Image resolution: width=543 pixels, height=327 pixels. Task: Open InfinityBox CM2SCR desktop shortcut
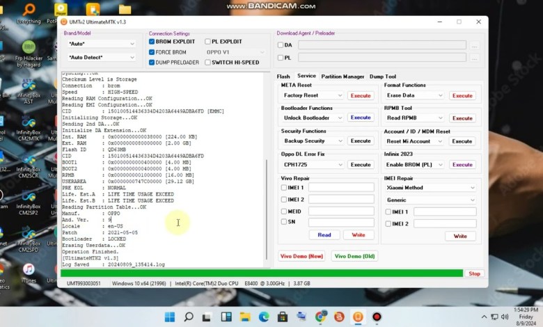[x=29, y=166]
